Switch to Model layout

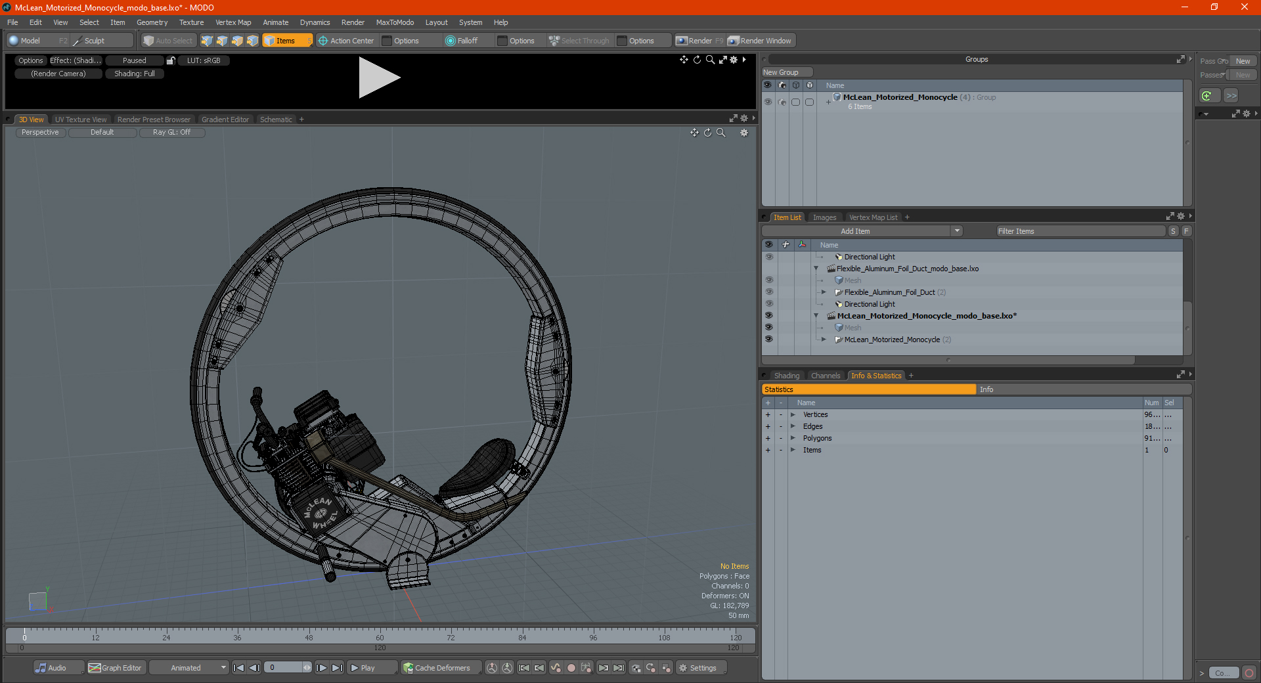(x=37, y=41)
